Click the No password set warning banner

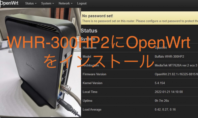pyautogui.click(x=139, y=18)
